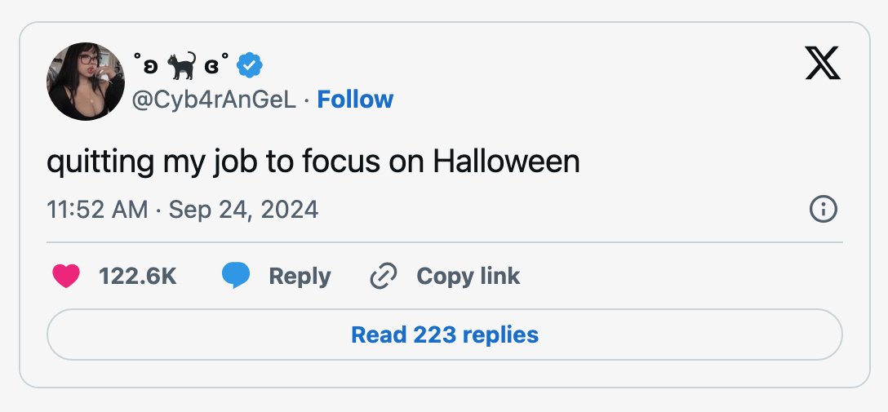Screen dimensions: 888x412
Task: Follow the @Cyb4rAnGeL account
Action: [x=355, y=100]
